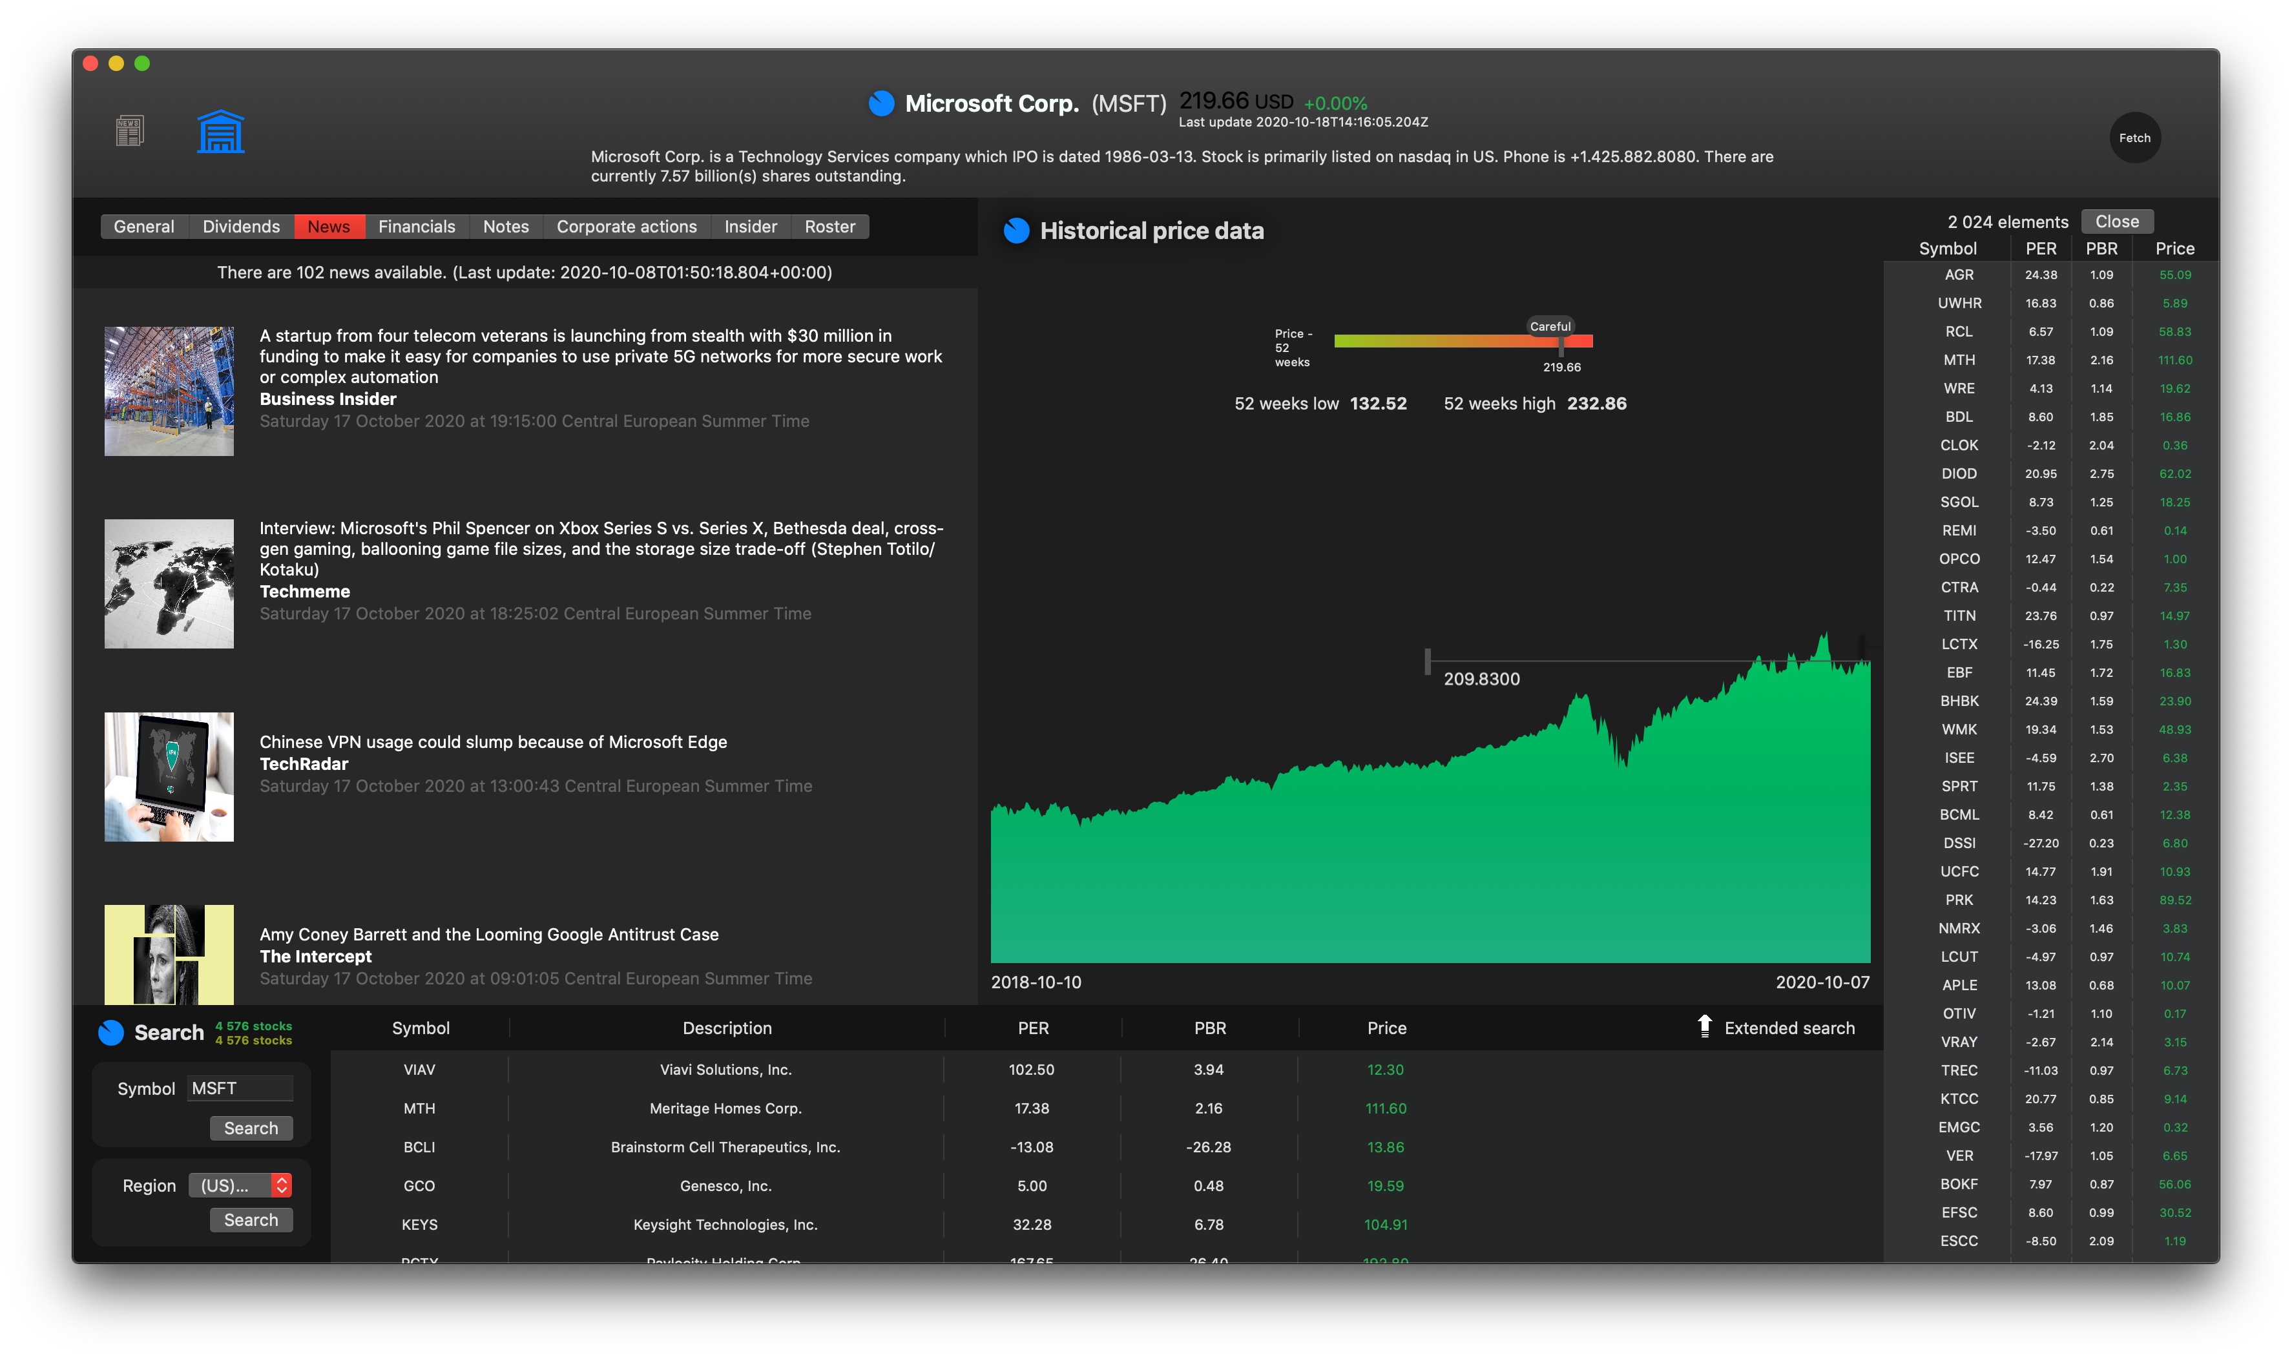This screenshot has height=1359, width=2292.
Task: Click the blue Search section circle icon
Action: click(111, 1033)
